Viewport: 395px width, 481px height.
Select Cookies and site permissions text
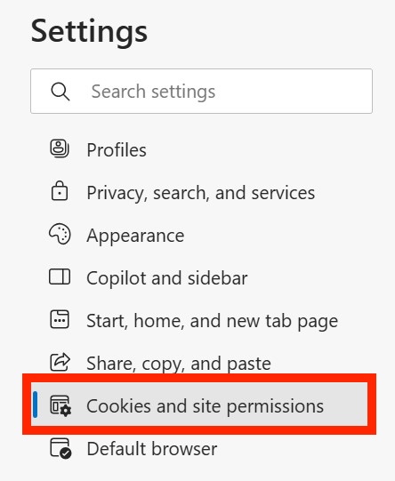pyautogui.click(x=205, y=407)
